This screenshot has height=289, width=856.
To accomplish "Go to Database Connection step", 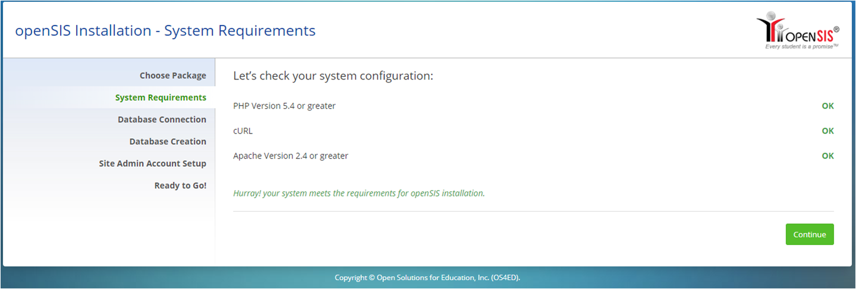I will point(162,119).
